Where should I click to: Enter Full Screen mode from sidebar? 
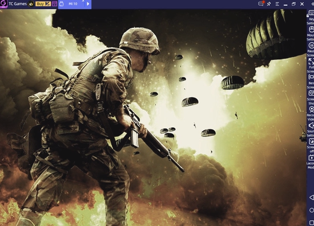[311, 65]
